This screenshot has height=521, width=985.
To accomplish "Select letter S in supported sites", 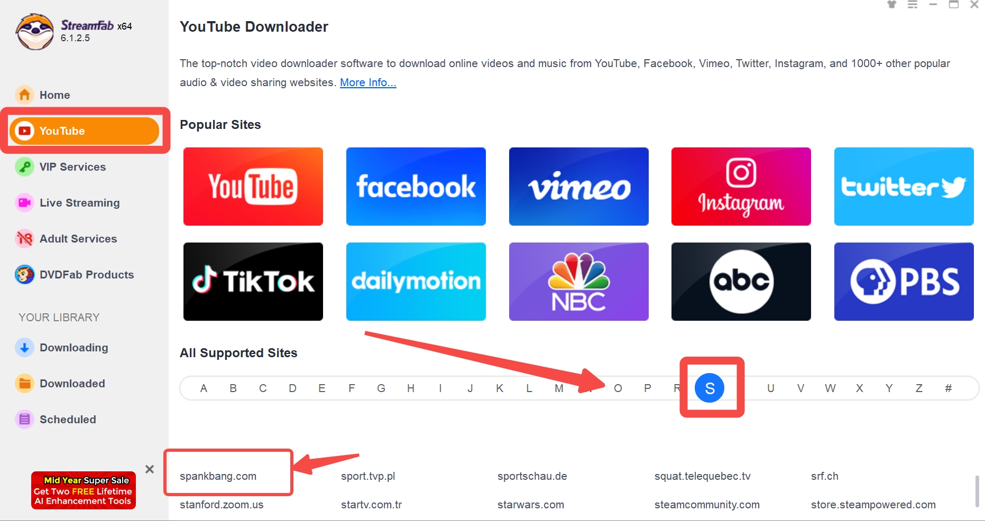I will pos(711,388).
